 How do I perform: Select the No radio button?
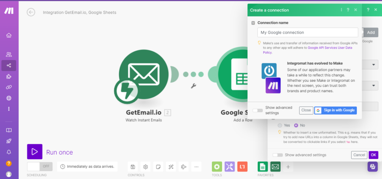296,125
